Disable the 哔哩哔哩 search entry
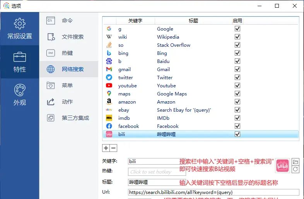 coord(237,134)
